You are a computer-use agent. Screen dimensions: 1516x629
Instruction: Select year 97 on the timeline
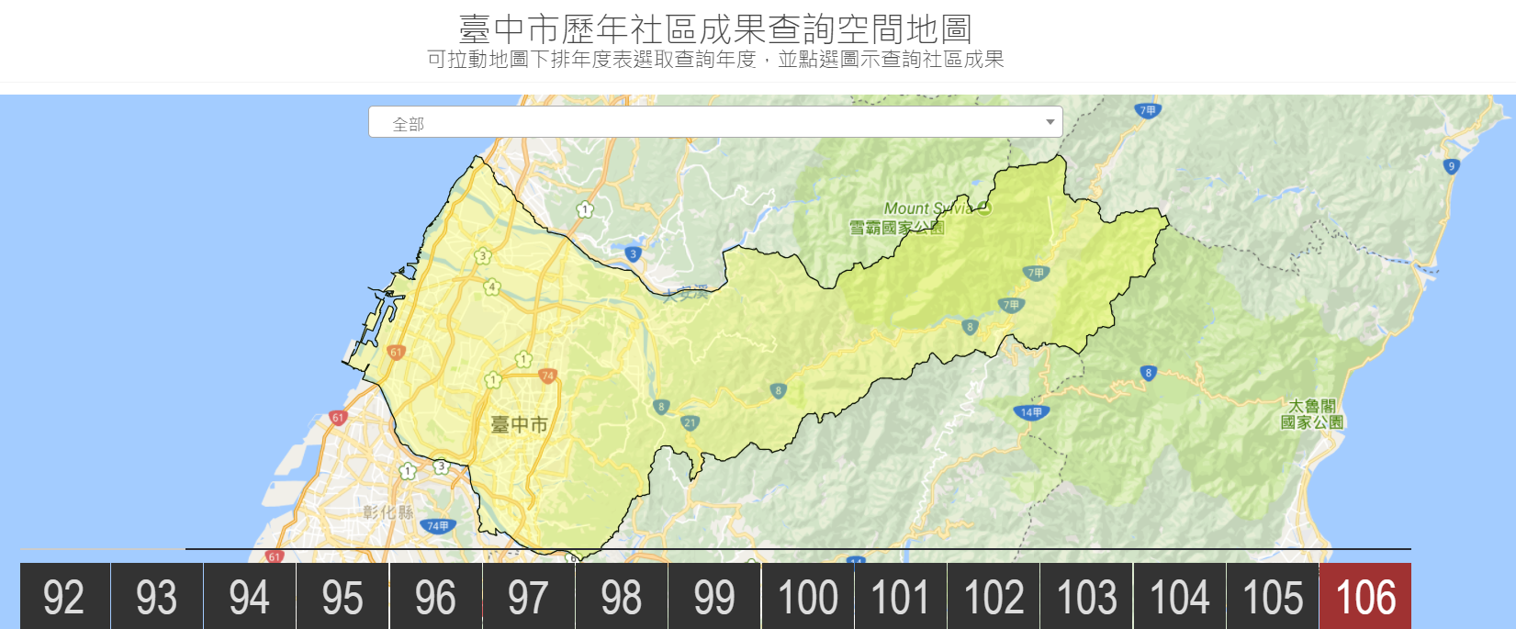(x=529, y=597)
